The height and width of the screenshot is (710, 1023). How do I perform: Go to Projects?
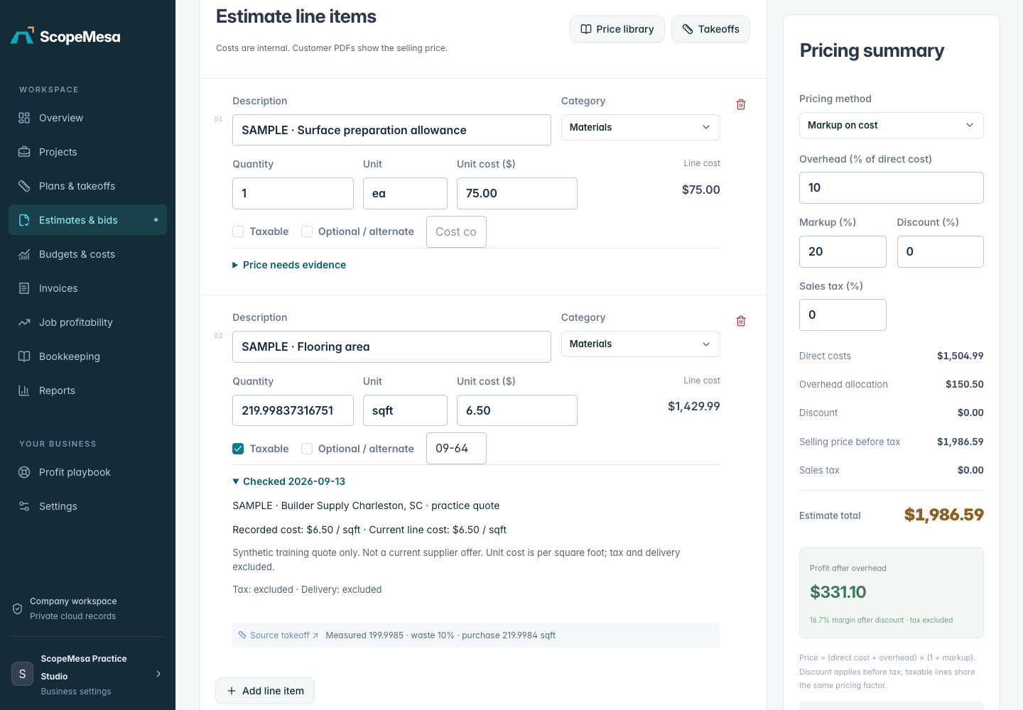(87, 152)
